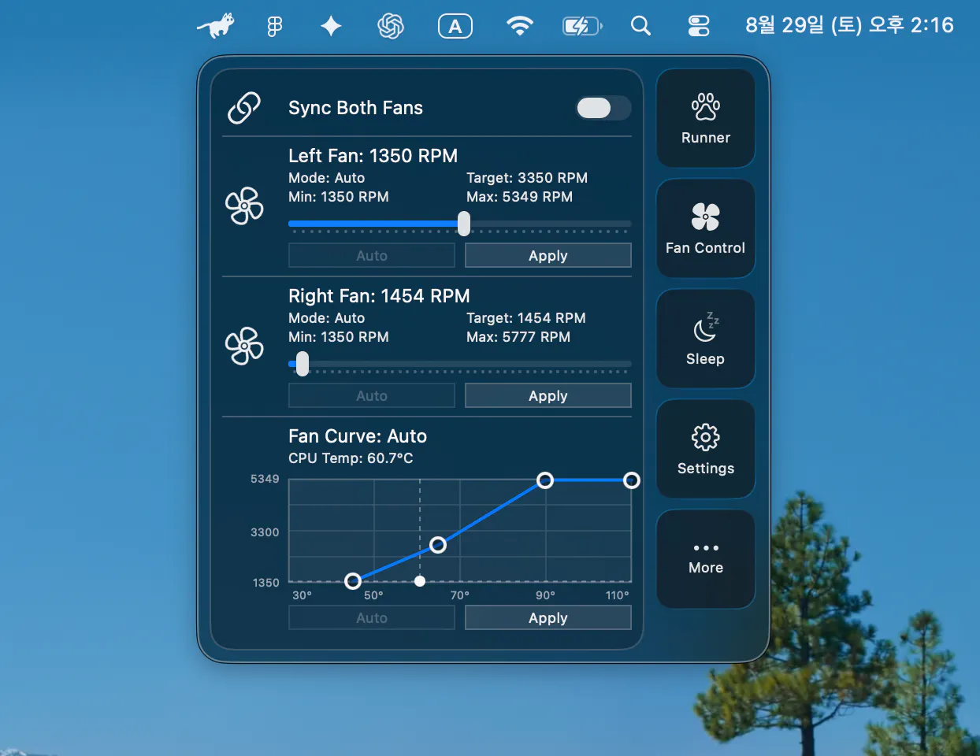980x756 pixels.
Task: Toggle the Sync Both Fans switch
Action: click(603, 108)
